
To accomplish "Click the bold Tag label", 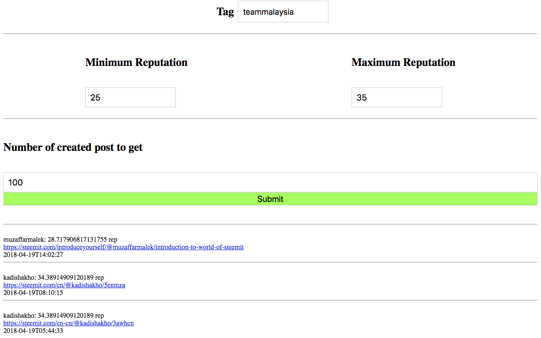I will click(x=225, y=12).
